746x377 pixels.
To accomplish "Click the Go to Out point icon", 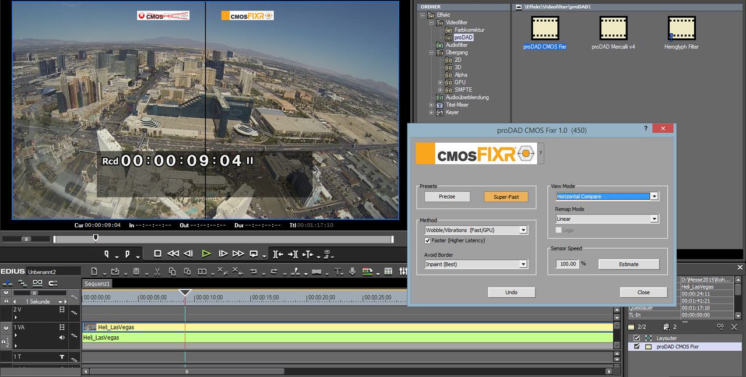I will coord(293,254).
